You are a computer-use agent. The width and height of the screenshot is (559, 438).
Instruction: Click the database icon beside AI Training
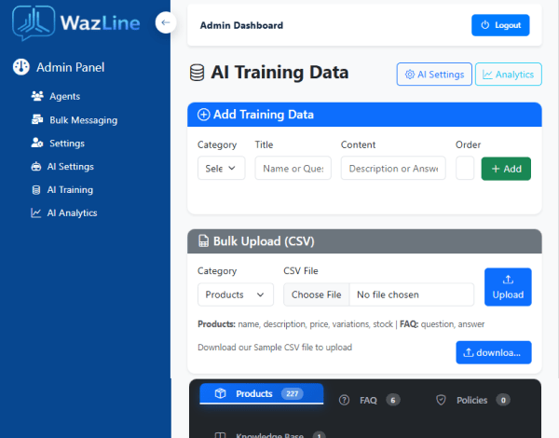36,190
